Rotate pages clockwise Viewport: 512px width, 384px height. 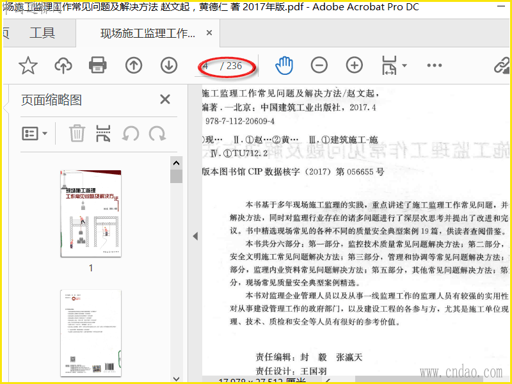[x=157, y=134]
